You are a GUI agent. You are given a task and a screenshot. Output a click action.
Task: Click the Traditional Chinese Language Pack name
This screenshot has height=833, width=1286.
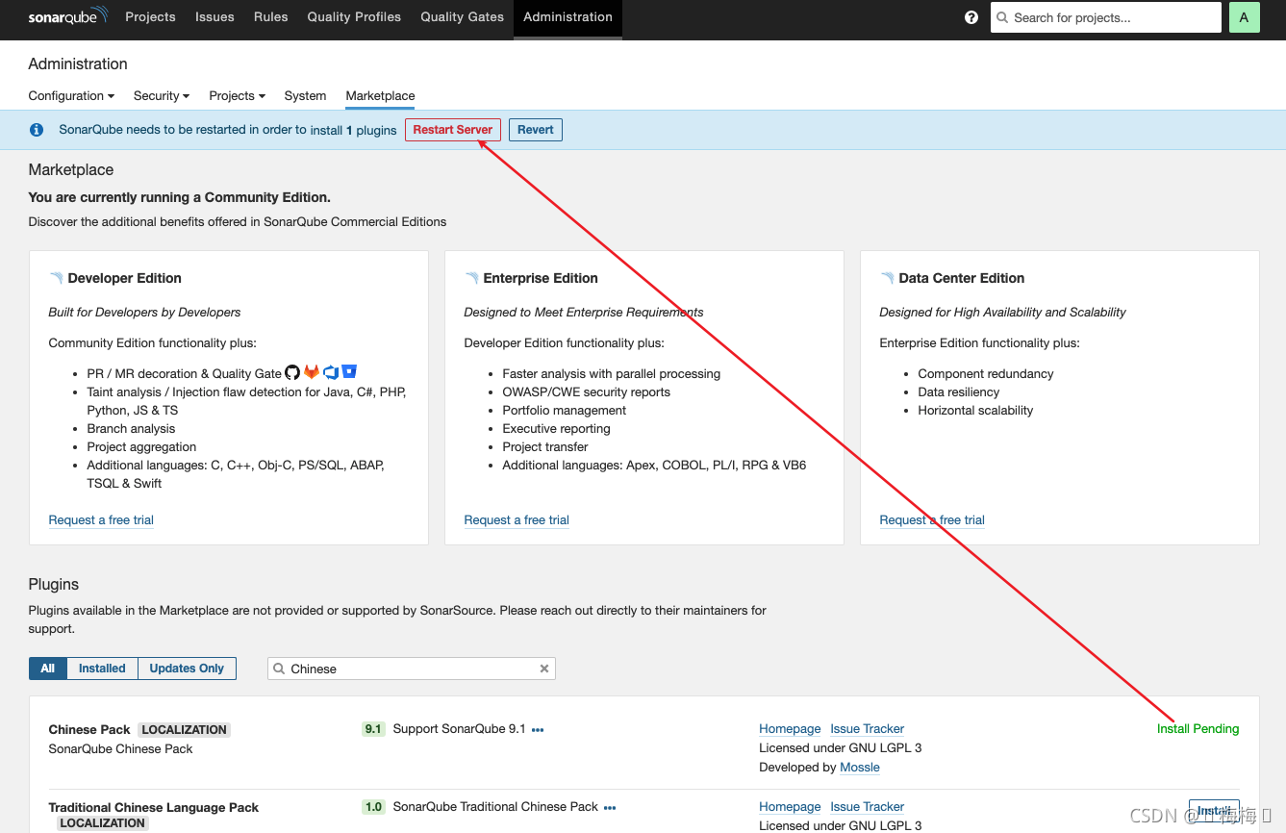(154, 808)
